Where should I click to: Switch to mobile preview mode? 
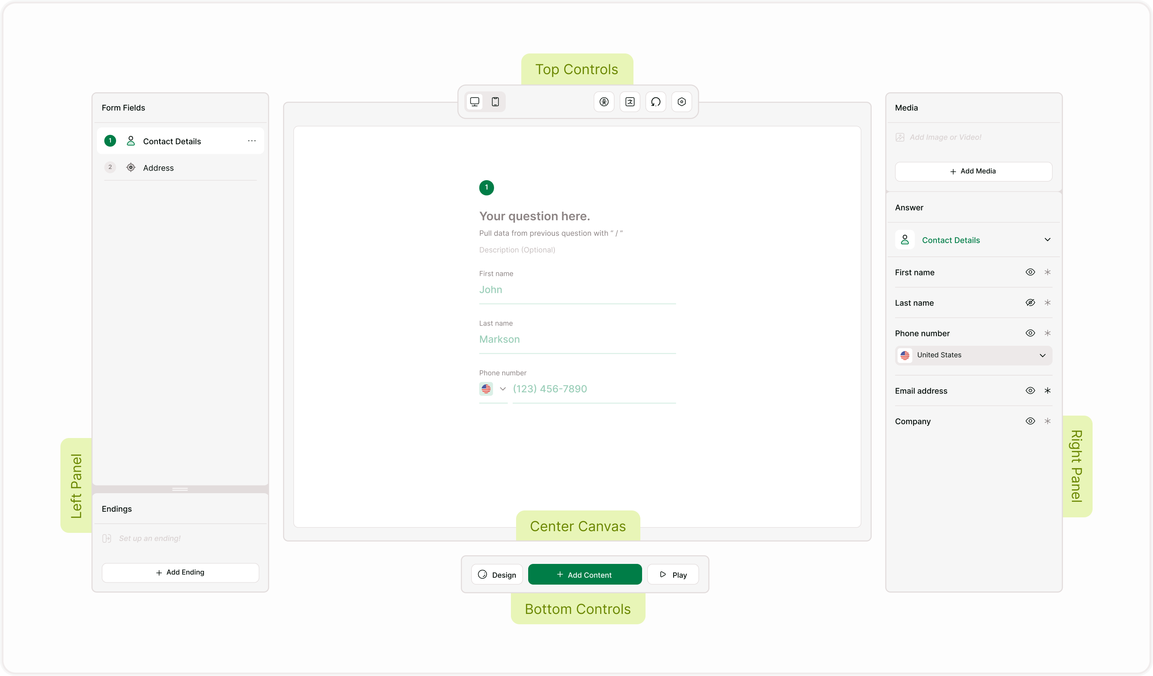[x=495, y=102]
